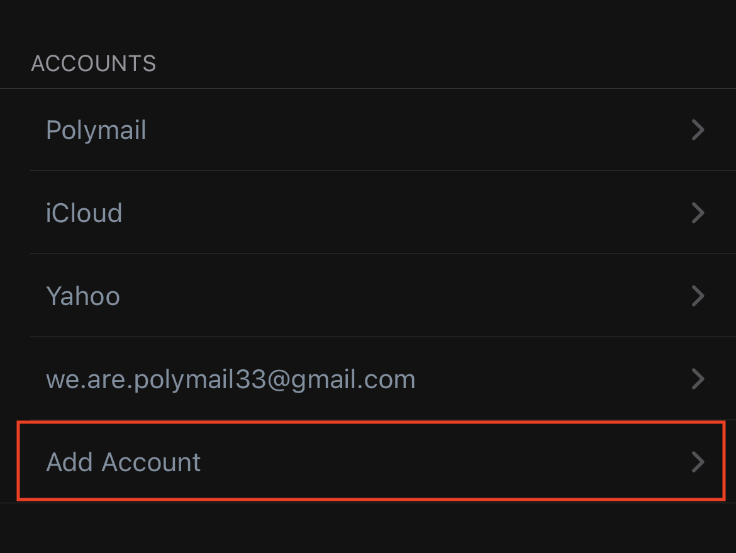736x553 pixels.
Task: Open the iCloud account settings
Action: click(x=368, y=213)
